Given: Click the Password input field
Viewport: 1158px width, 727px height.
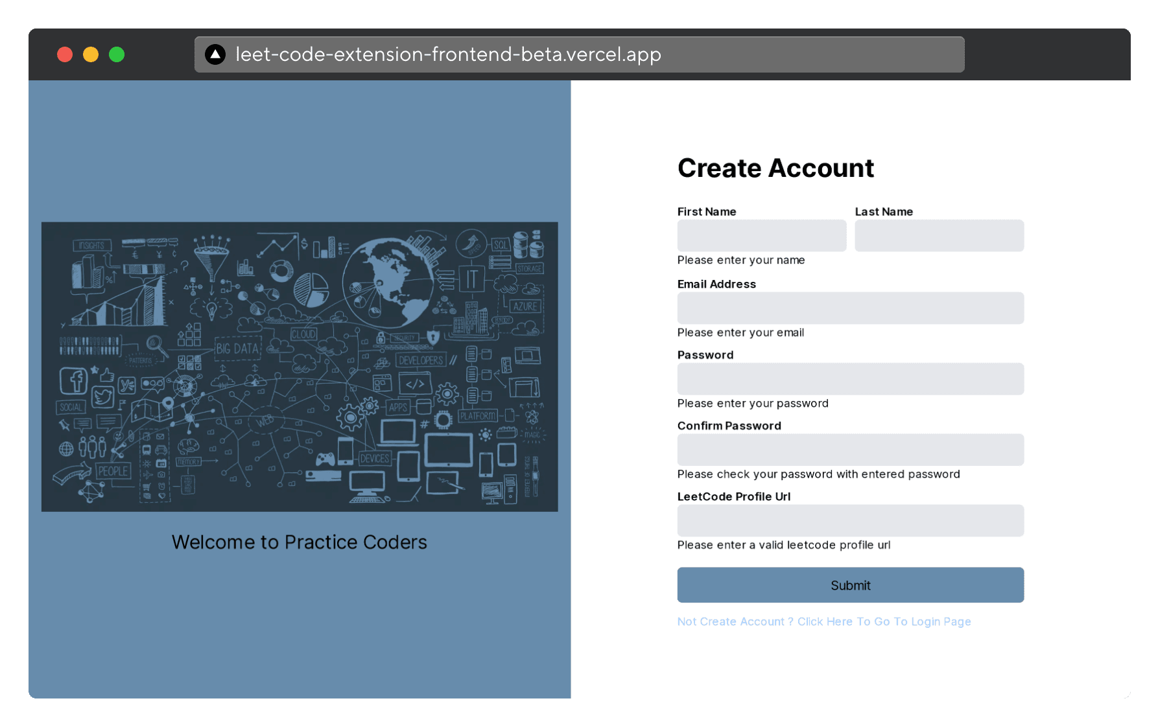Looking at the screenshot, I should (x=850, y=379).
